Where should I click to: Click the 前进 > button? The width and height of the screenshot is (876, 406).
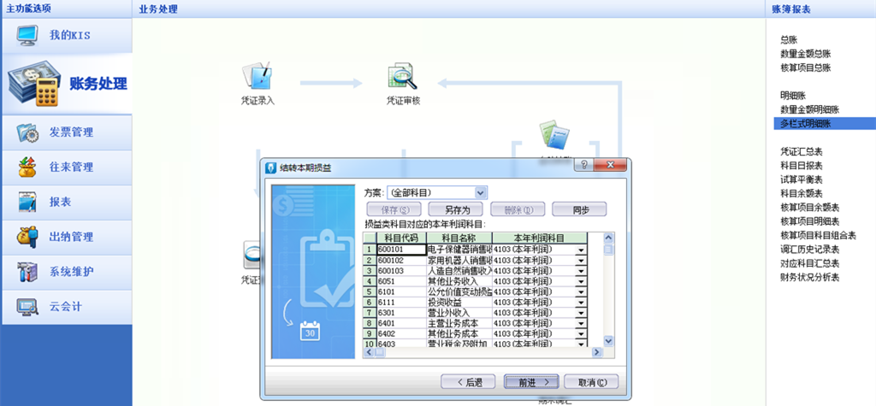[531, 383]
